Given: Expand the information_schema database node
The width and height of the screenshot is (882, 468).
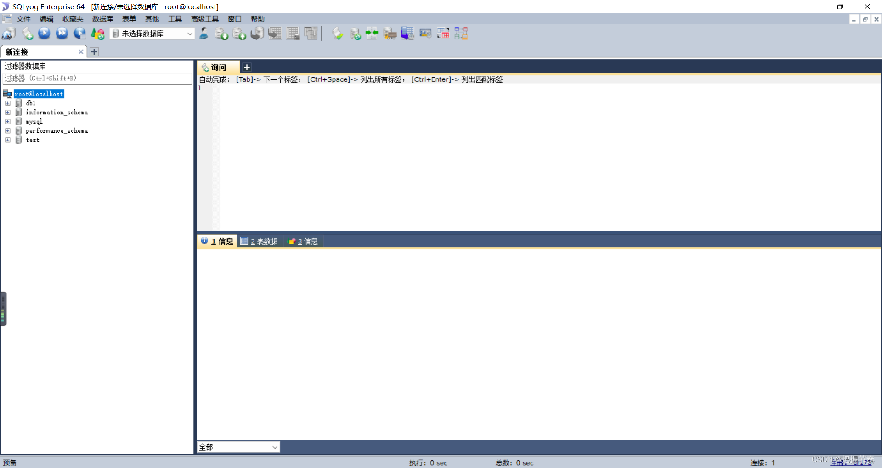Looking at the screenshot, I should point(8,112).
